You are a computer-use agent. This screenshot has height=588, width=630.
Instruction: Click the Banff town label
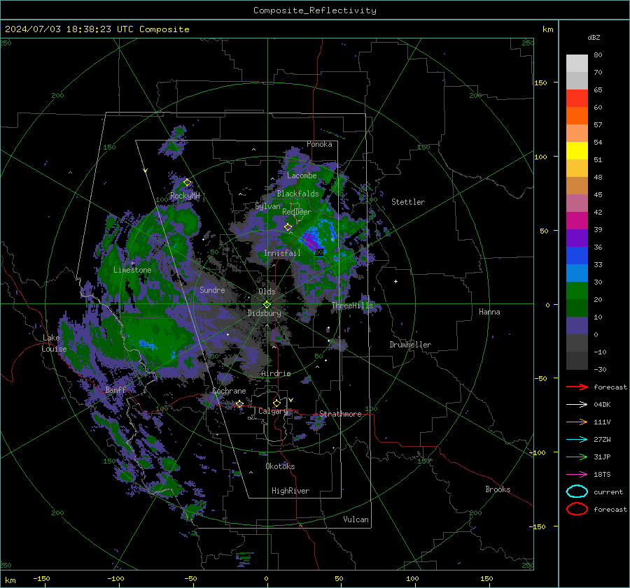coord(115,390)
